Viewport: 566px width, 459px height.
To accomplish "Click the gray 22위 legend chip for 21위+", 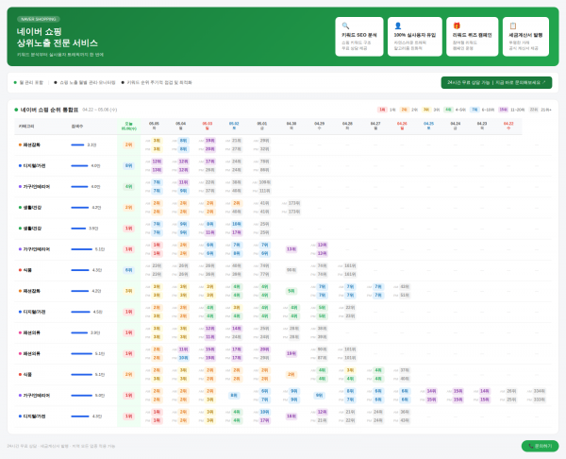I will click(x=534, y=110).
